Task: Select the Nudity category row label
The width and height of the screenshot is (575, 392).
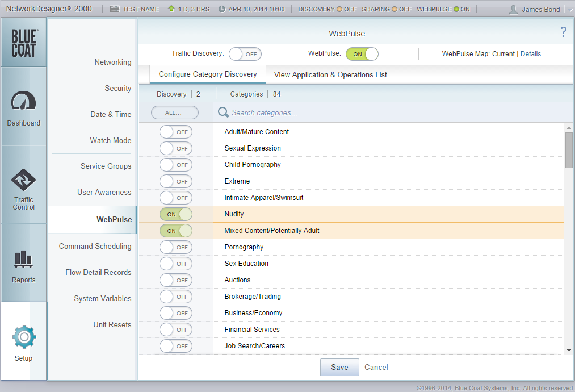Action: click(x=234, y=214)
